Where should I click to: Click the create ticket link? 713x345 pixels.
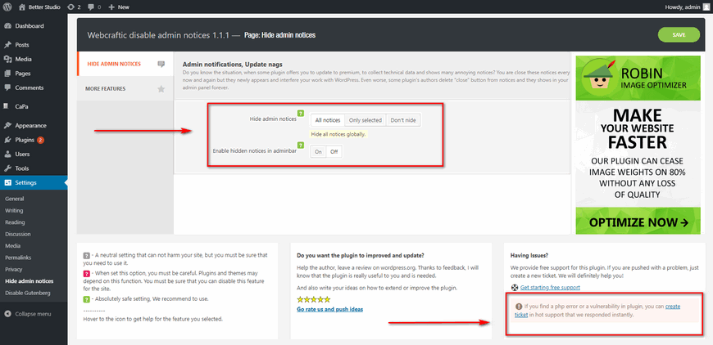point(673,307)
